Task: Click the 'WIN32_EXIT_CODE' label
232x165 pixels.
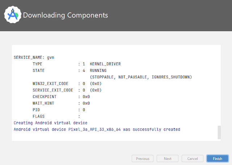Action: (x=50, y=84)
